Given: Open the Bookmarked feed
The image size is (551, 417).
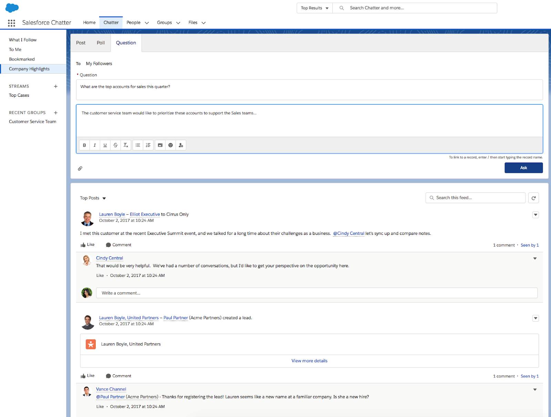Looking at the screenshot, I should pyautogui.click(x=22, y=59).
